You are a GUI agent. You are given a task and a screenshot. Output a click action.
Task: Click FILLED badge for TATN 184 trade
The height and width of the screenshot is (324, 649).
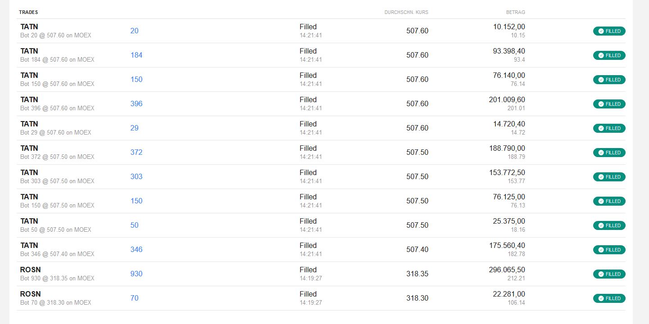tap(609, 55)
